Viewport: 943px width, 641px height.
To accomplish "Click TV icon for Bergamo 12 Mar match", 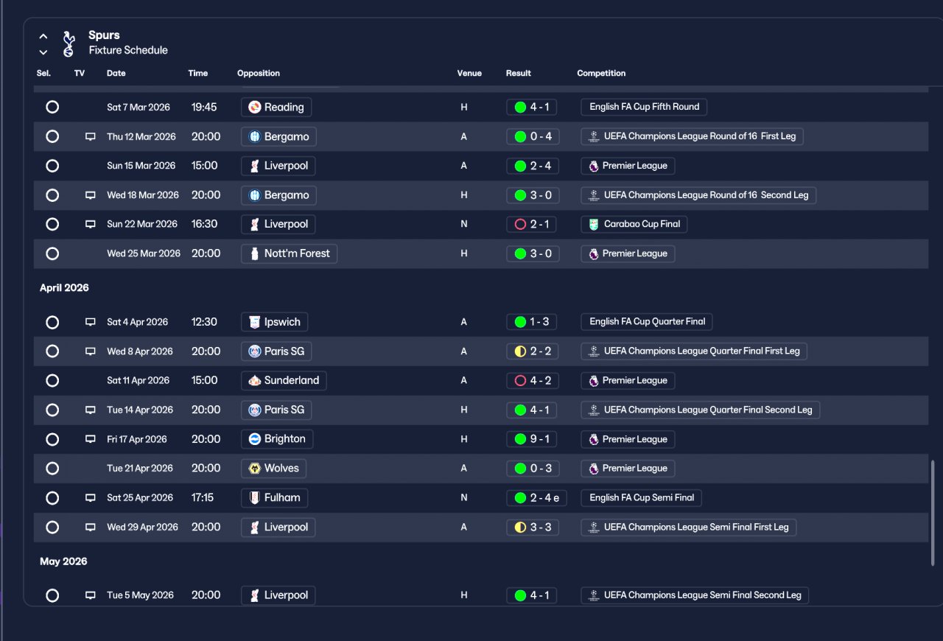I will [x=91, y=136].
